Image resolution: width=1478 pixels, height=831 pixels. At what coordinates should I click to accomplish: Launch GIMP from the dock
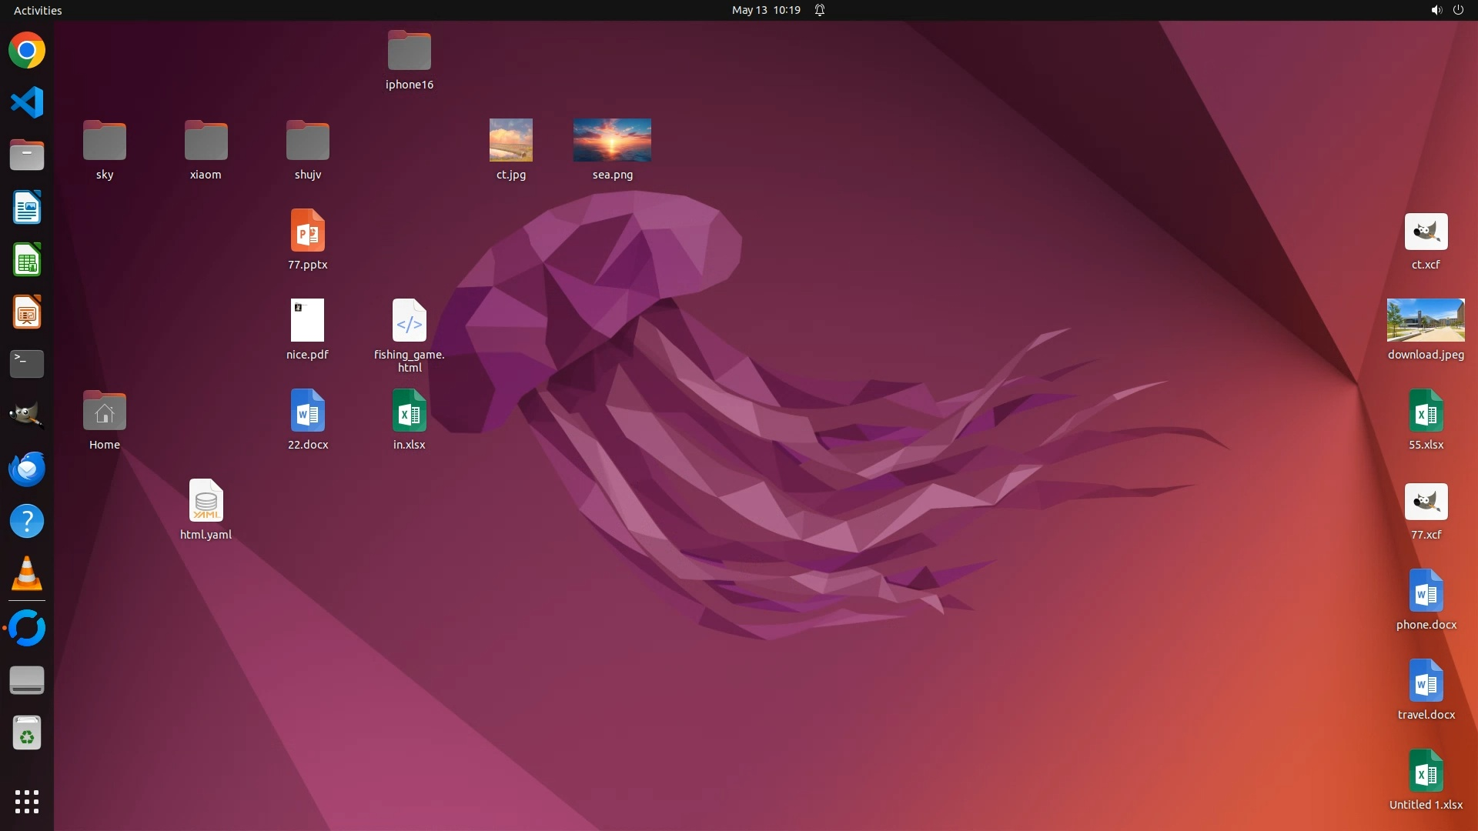27,415
